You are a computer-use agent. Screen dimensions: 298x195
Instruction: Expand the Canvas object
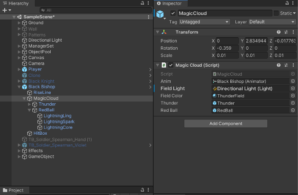(x=19, y=58)
